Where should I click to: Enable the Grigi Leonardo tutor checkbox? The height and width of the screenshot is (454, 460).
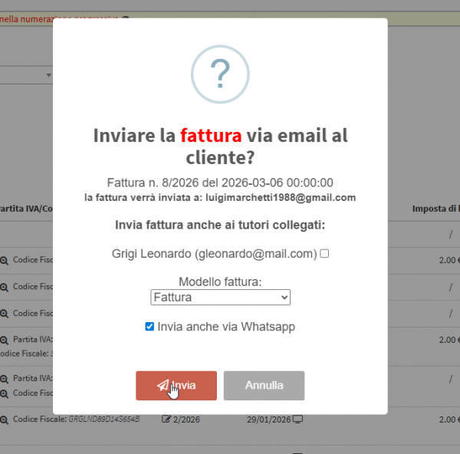pyautogui.click(x=324, y=254)
